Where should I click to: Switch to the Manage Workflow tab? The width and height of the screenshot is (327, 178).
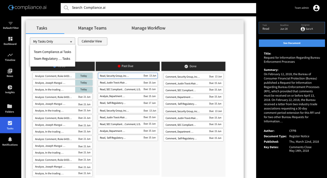pyautogui.click(x=149, y=28)
